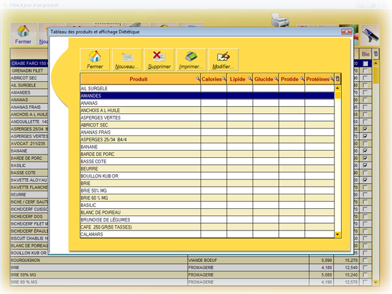The height and width of the screenshot is (294, 392).
Task: Select the ASPERGES VERTES row in the dialog table
Action: pos(207,118)
